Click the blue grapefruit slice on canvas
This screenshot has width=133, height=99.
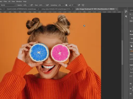(x=39, y=53)
